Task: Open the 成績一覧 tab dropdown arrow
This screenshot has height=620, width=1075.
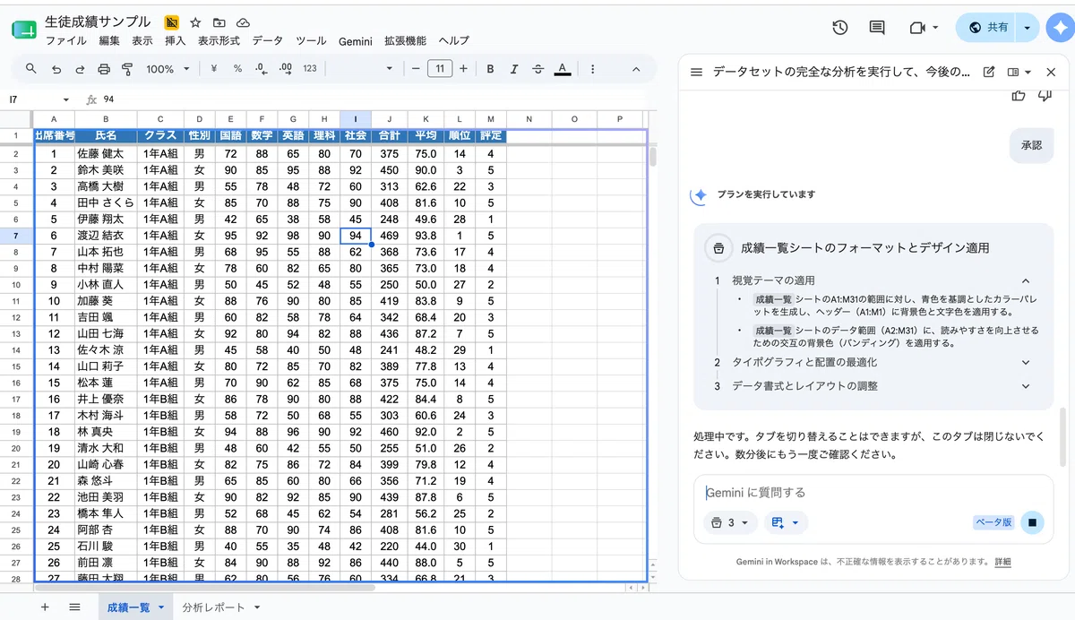Action: point(161,607)
